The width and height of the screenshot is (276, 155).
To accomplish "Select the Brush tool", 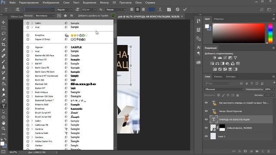I will 3,62.
